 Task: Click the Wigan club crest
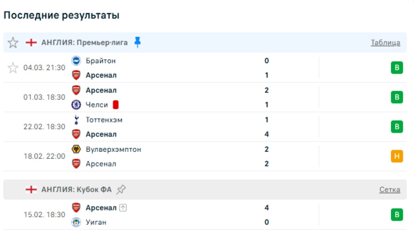[x=76, y=222]
